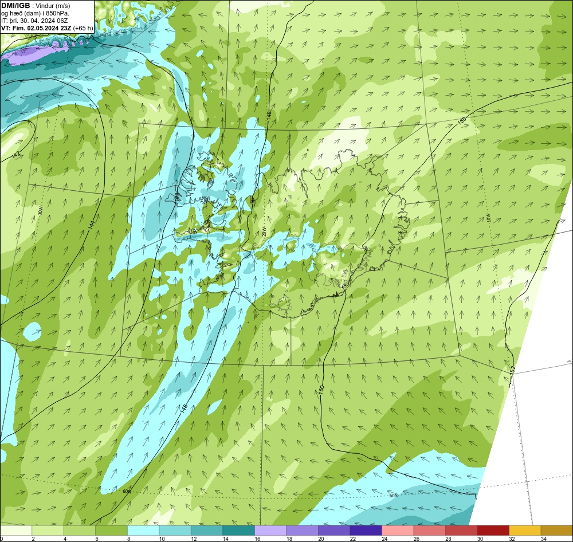Image resolution: width=573 pixels, height=542 pixels.
Task: Pick the dark red 30–32 m/s legend swatch
Action: click(493, 531)
